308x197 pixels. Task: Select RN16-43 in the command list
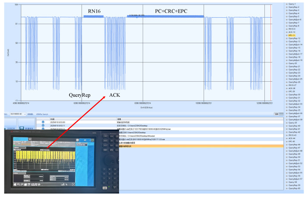292,135
